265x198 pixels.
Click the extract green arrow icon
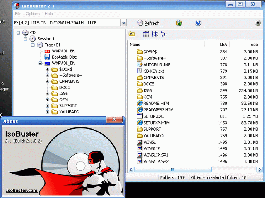pyautogui.click(x=179, y=23)
